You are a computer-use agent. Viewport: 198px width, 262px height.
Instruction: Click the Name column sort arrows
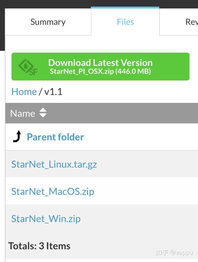pyautogui.click(x=43, y=113)
